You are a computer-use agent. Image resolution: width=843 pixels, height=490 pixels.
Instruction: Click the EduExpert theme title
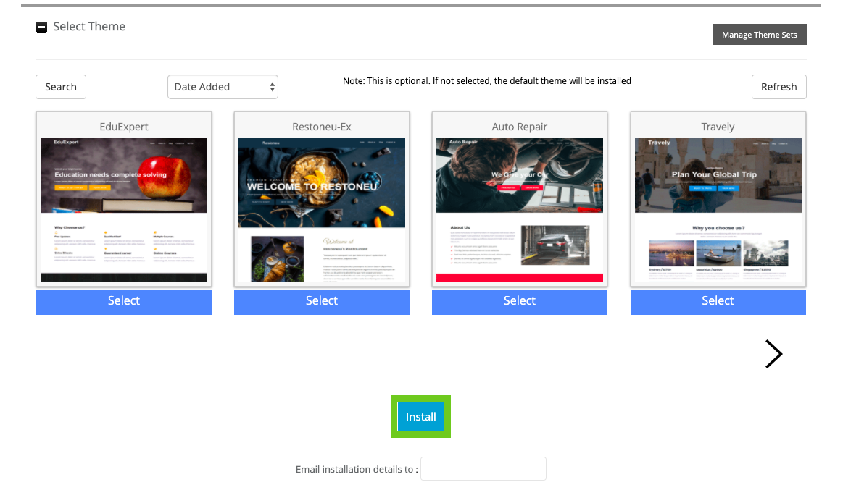pos(124,127)
